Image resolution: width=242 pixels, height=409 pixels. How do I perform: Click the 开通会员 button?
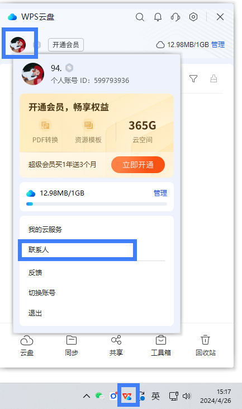66,45
